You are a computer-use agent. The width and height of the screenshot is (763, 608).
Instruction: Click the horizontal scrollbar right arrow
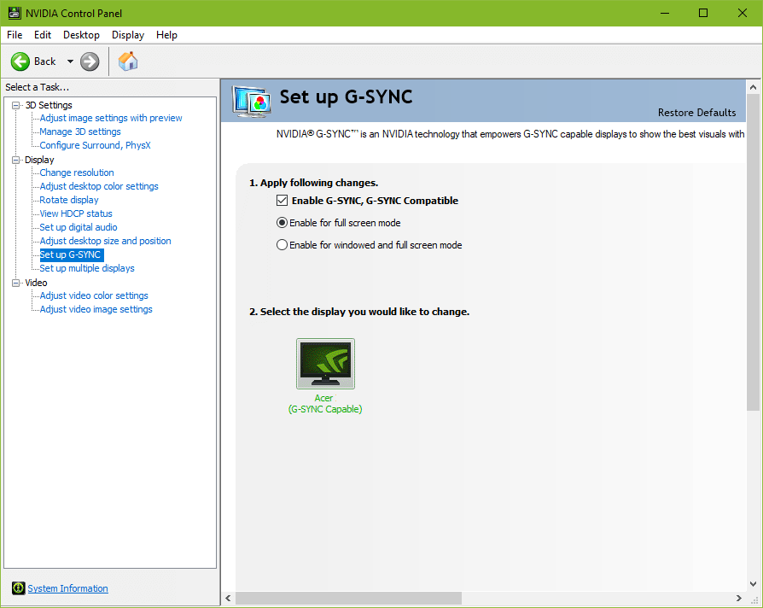(x=739, y=598)
